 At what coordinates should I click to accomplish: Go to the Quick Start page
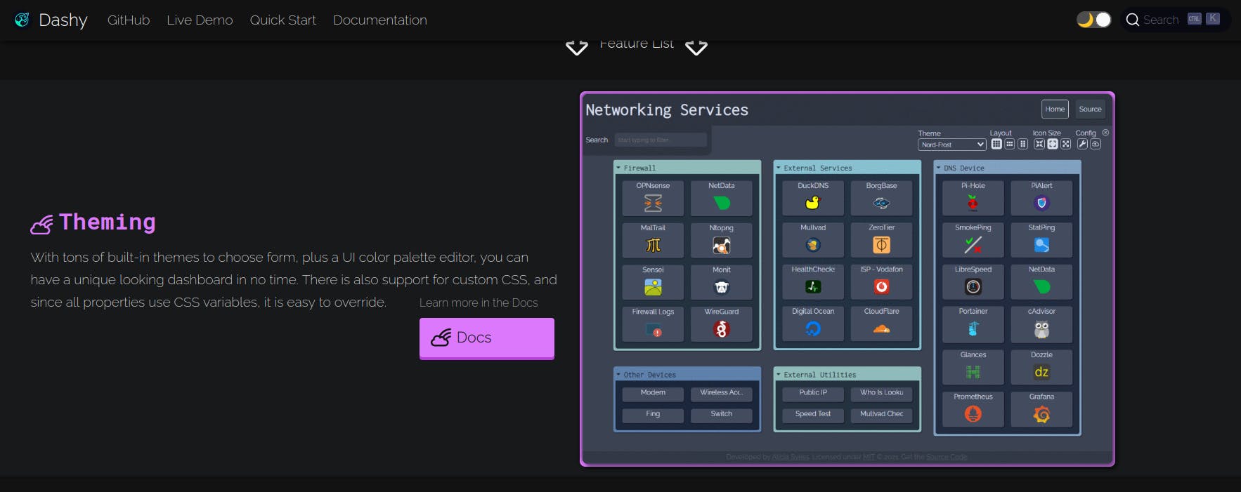pyautogui.click(x=282, y=20)
